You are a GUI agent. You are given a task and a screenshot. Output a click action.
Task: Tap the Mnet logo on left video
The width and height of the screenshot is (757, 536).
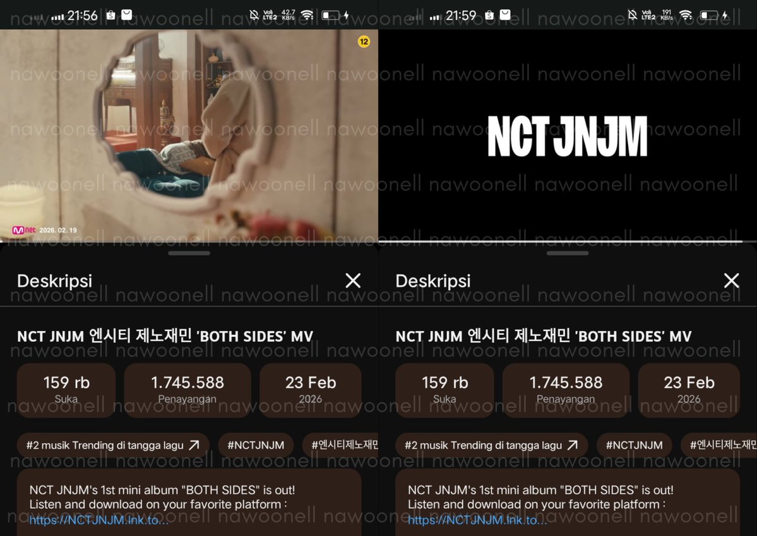[x=24, y=230]
